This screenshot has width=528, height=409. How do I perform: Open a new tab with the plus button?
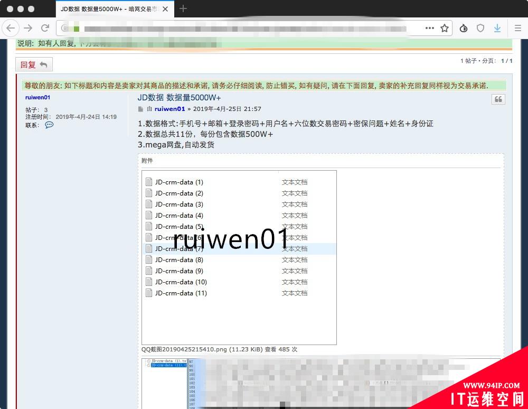click(x=183, y=9)
